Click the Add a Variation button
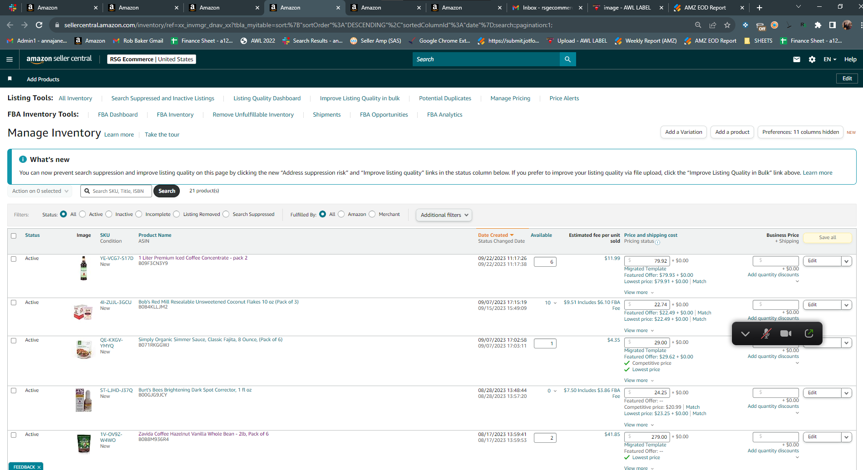Screen dimensions: 863x470 coord(684,132)
